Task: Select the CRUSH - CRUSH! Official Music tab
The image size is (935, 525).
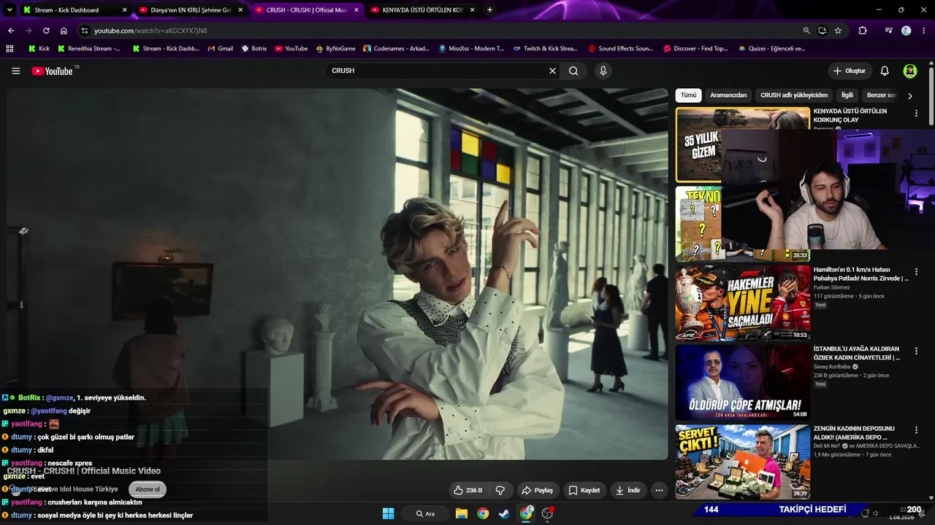Action: tap(306, 10)
